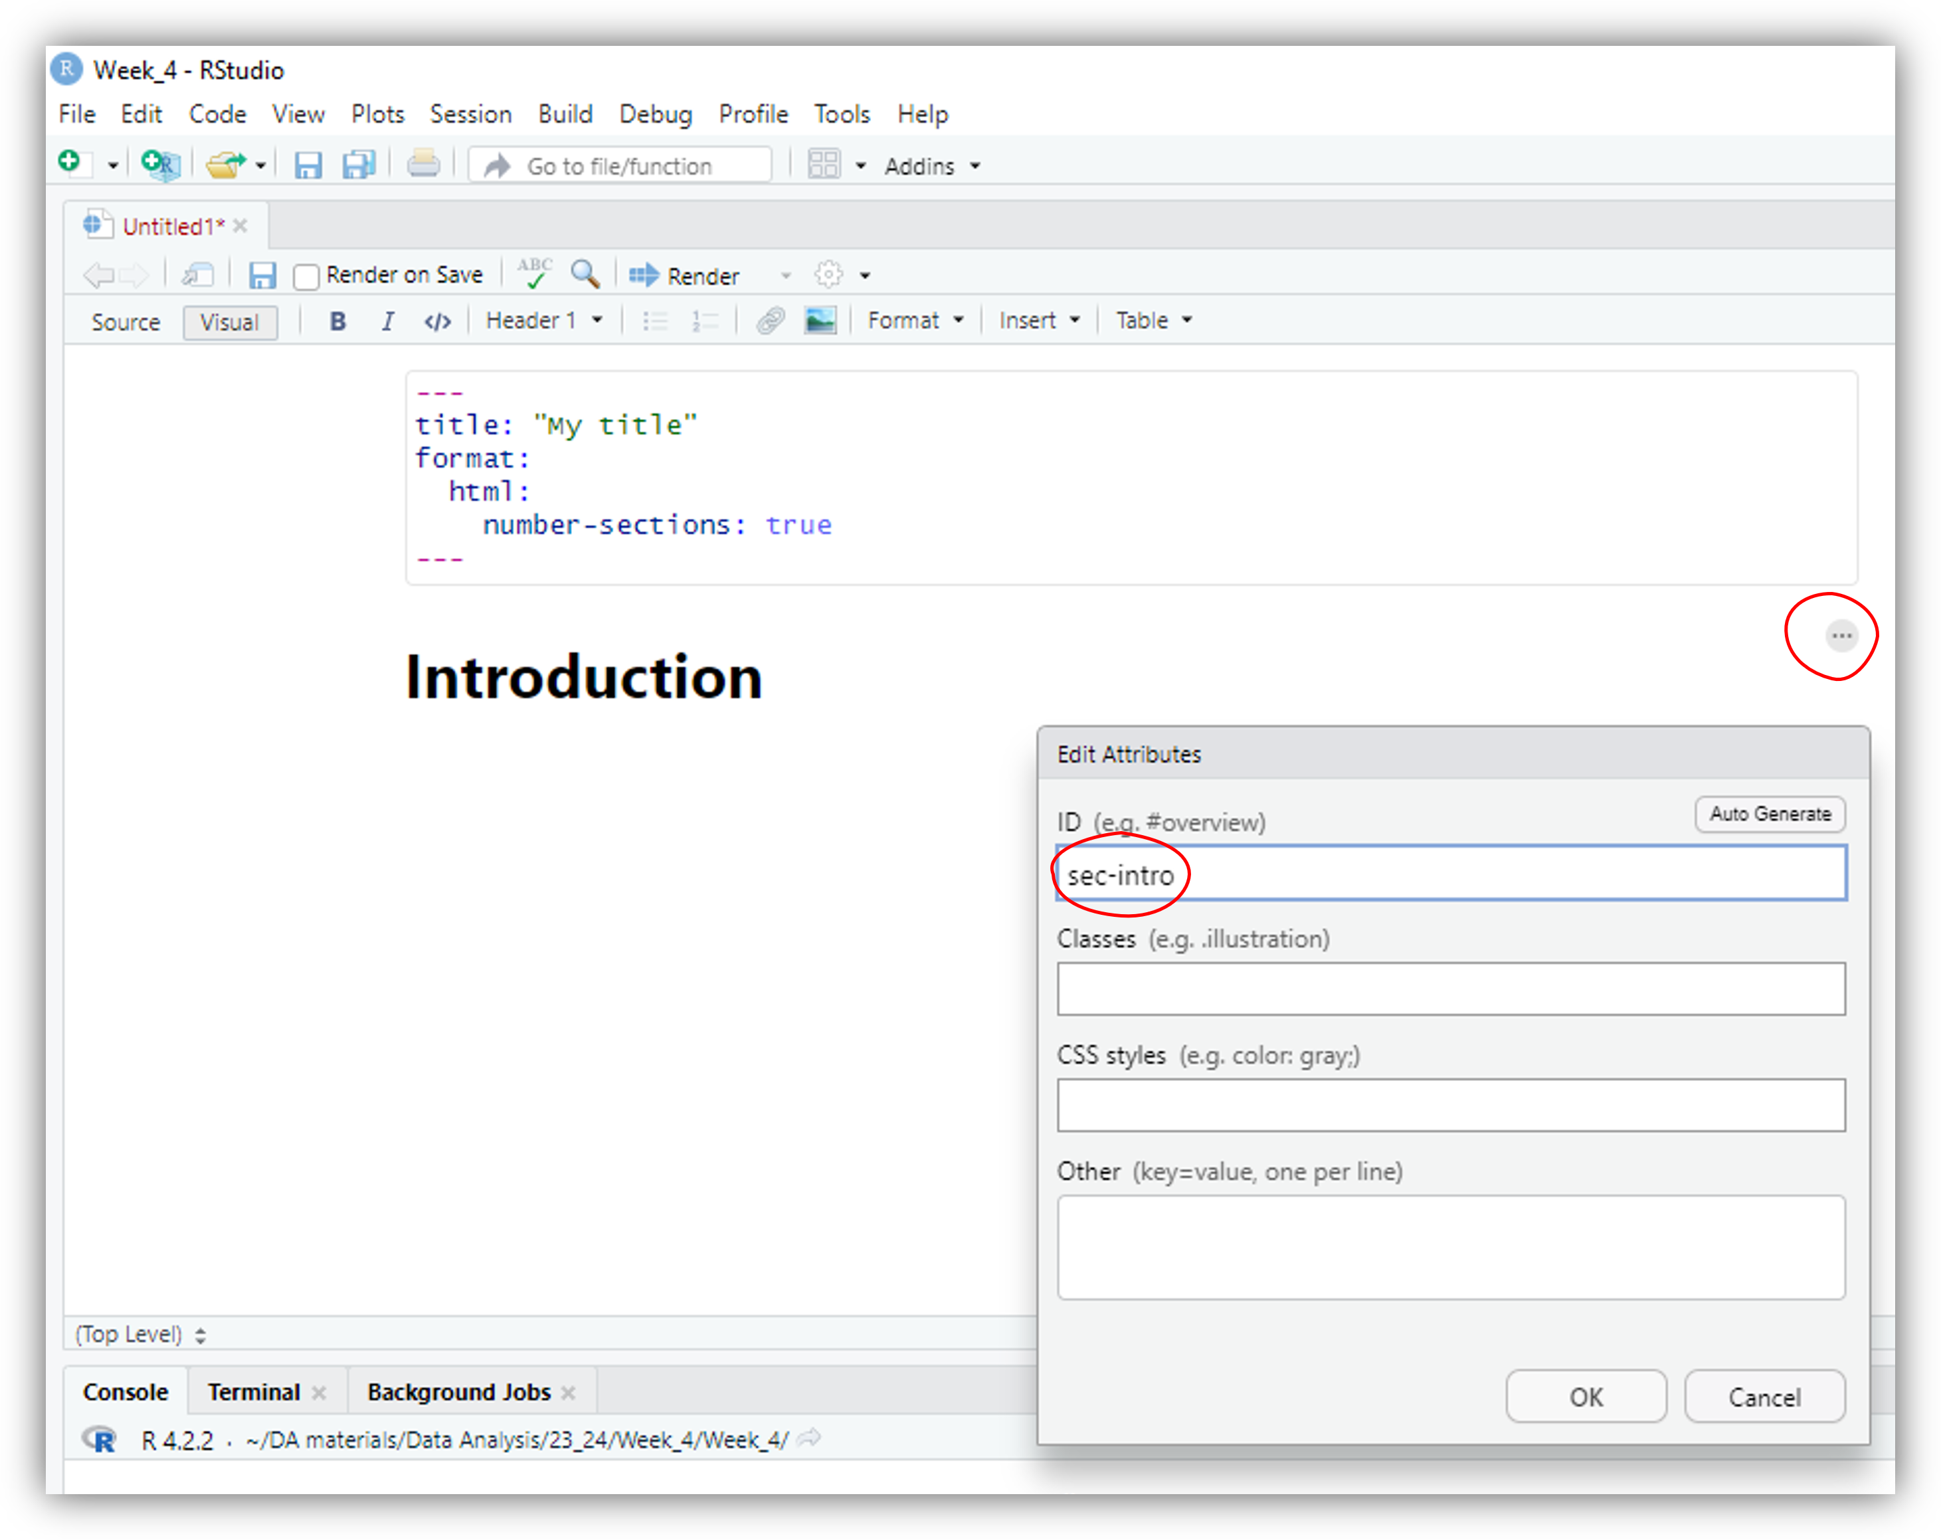Click the heading attributes ellipsis button
1941x1540 pixels.
tap(1841, 636)
